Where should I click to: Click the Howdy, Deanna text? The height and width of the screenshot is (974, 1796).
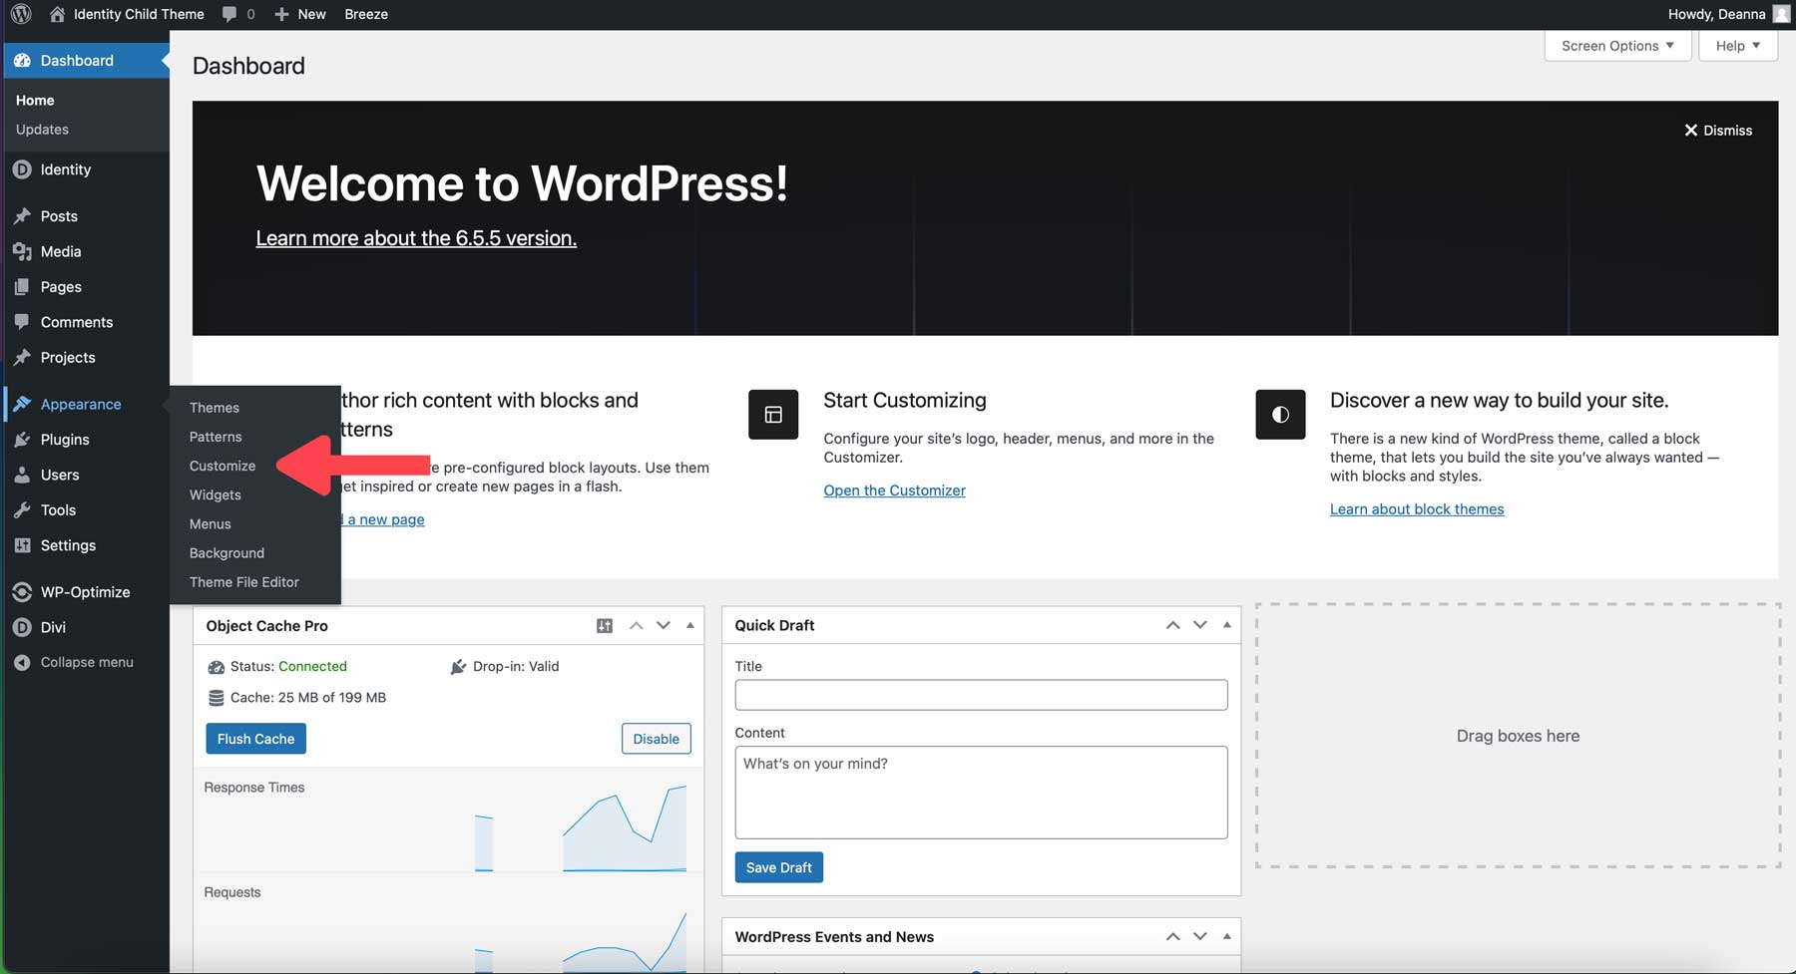1716,14
